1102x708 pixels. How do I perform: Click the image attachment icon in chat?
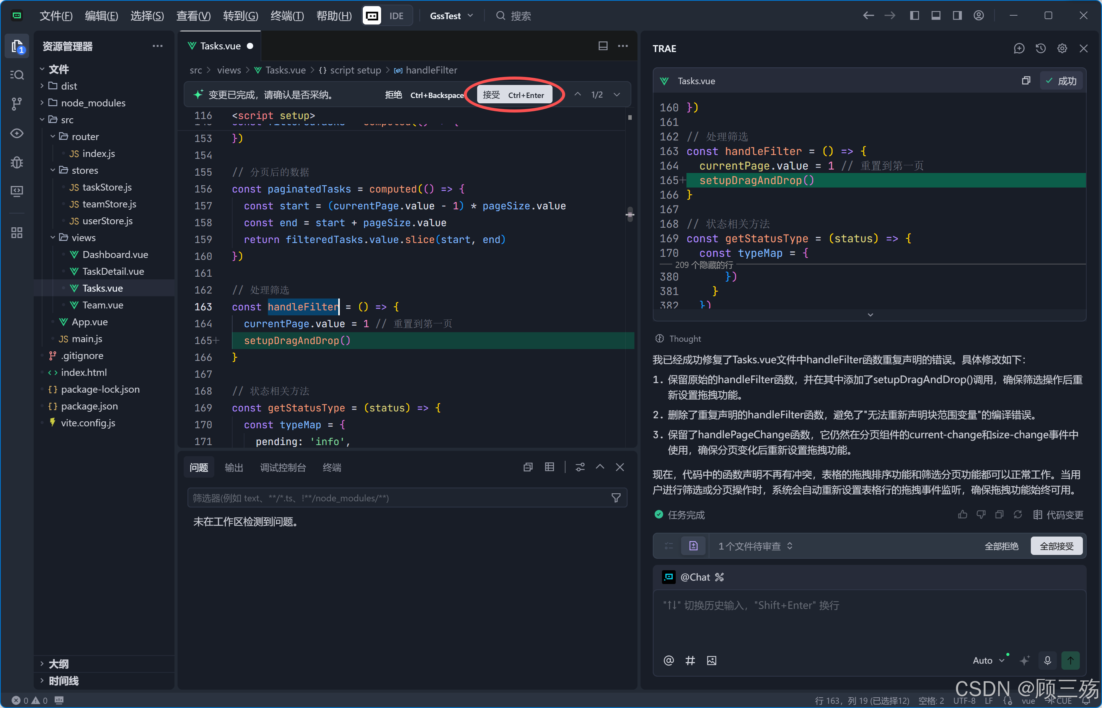click(711, 661)
